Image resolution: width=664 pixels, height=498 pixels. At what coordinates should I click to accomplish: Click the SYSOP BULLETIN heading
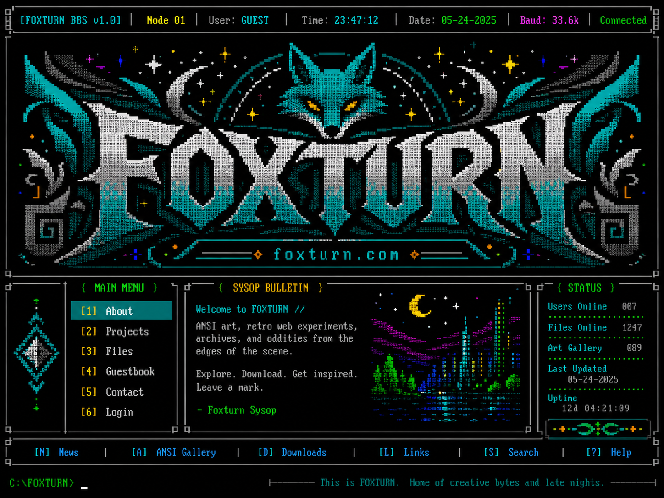point(271,288)
